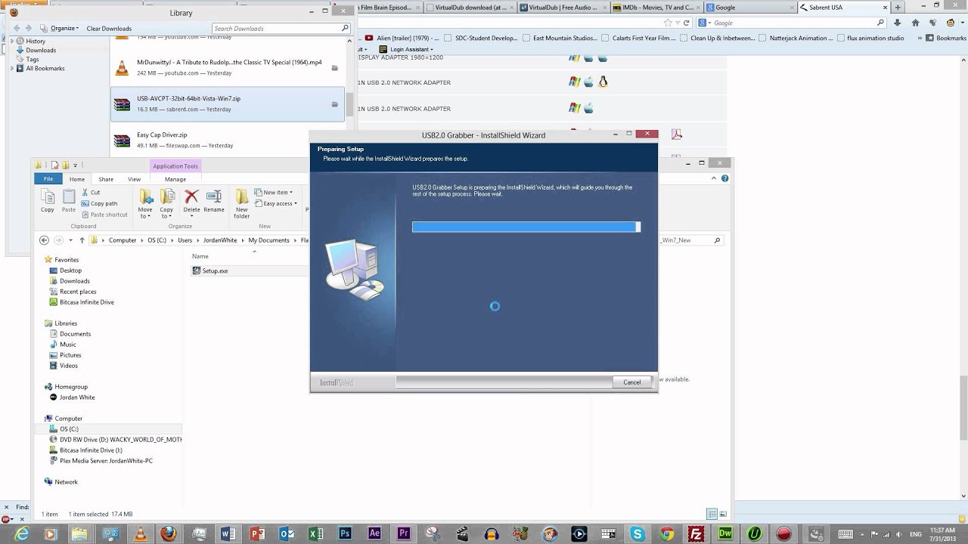Expand the History tree node in Library
Screen dimensions: 968x544
[x=12, y=41]
